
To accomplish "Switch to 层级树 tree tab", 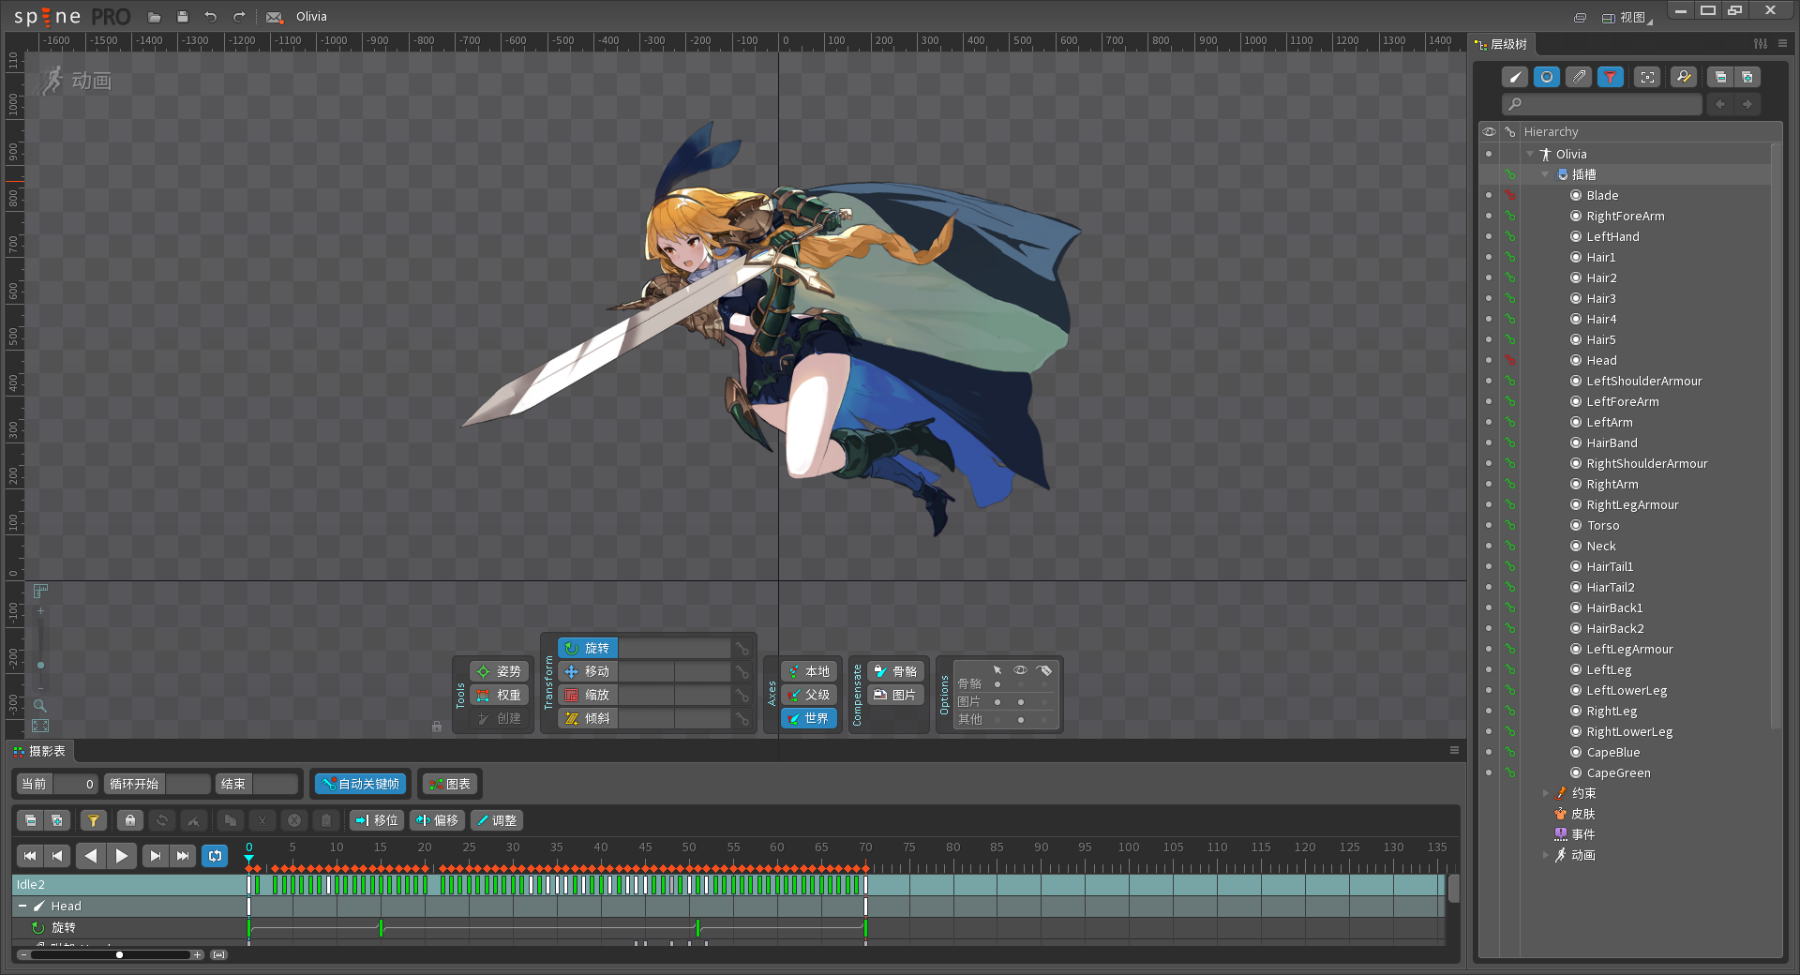I will (x=1501, y=44).
